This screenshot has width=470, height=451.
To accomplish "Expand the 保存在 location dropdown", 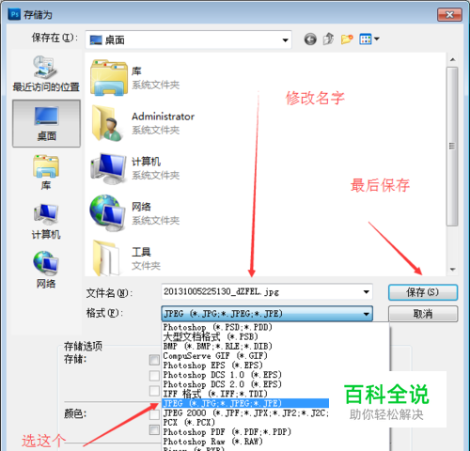I will pos(285,40).
